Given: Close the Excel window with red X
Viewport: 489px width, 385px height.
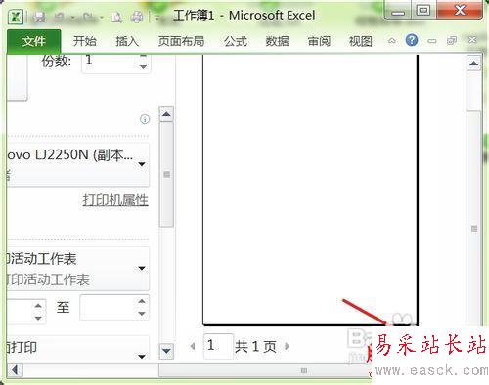Looking at the screenshot, I should (x=460, y=11).
